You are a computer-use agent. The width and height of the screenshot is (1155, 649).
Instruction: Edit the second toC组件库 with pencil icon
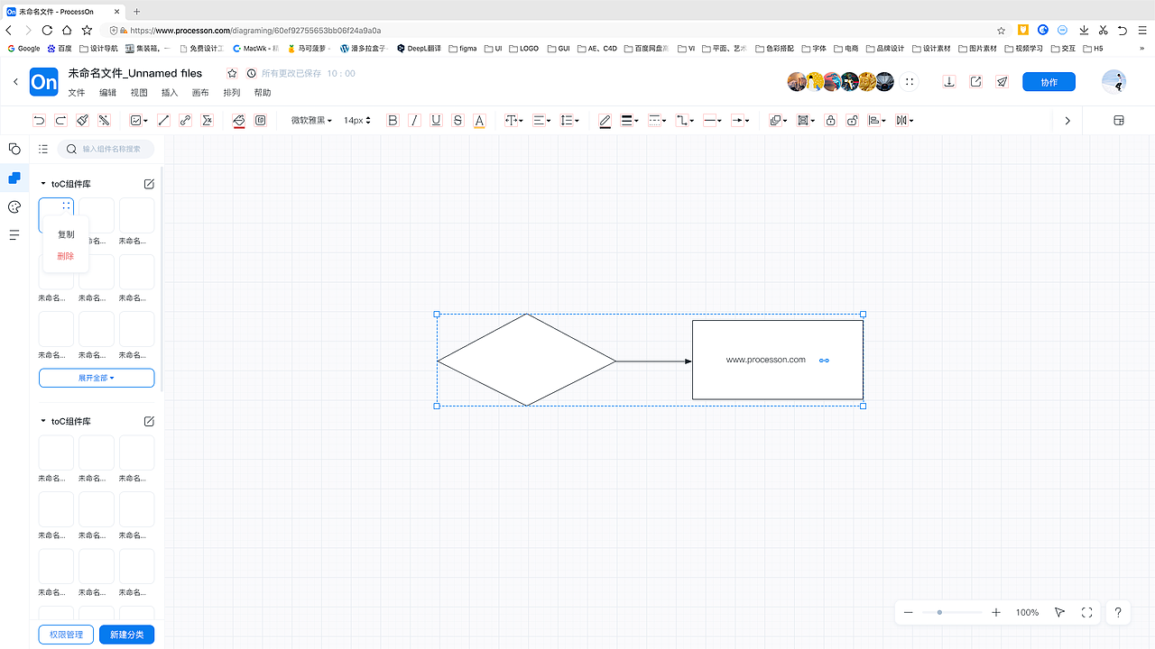point(150,421)
